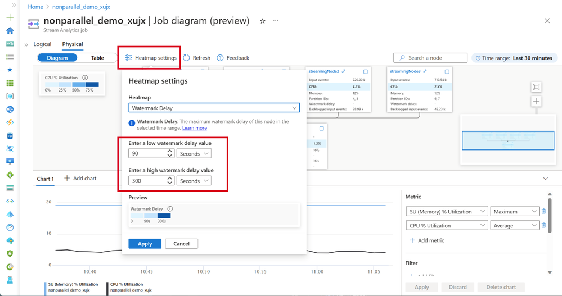Switch view to Diagram
This screenshot has height=296, width=562.
57,58
